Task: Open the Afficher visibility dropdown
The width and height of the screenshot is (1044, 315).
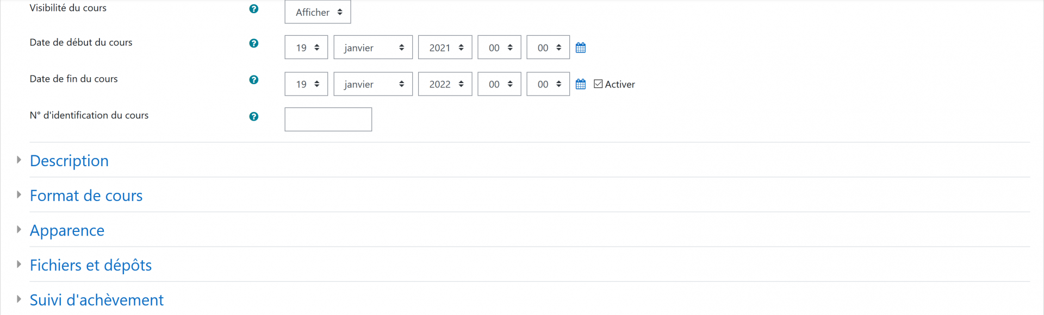Action: (318, 12)
